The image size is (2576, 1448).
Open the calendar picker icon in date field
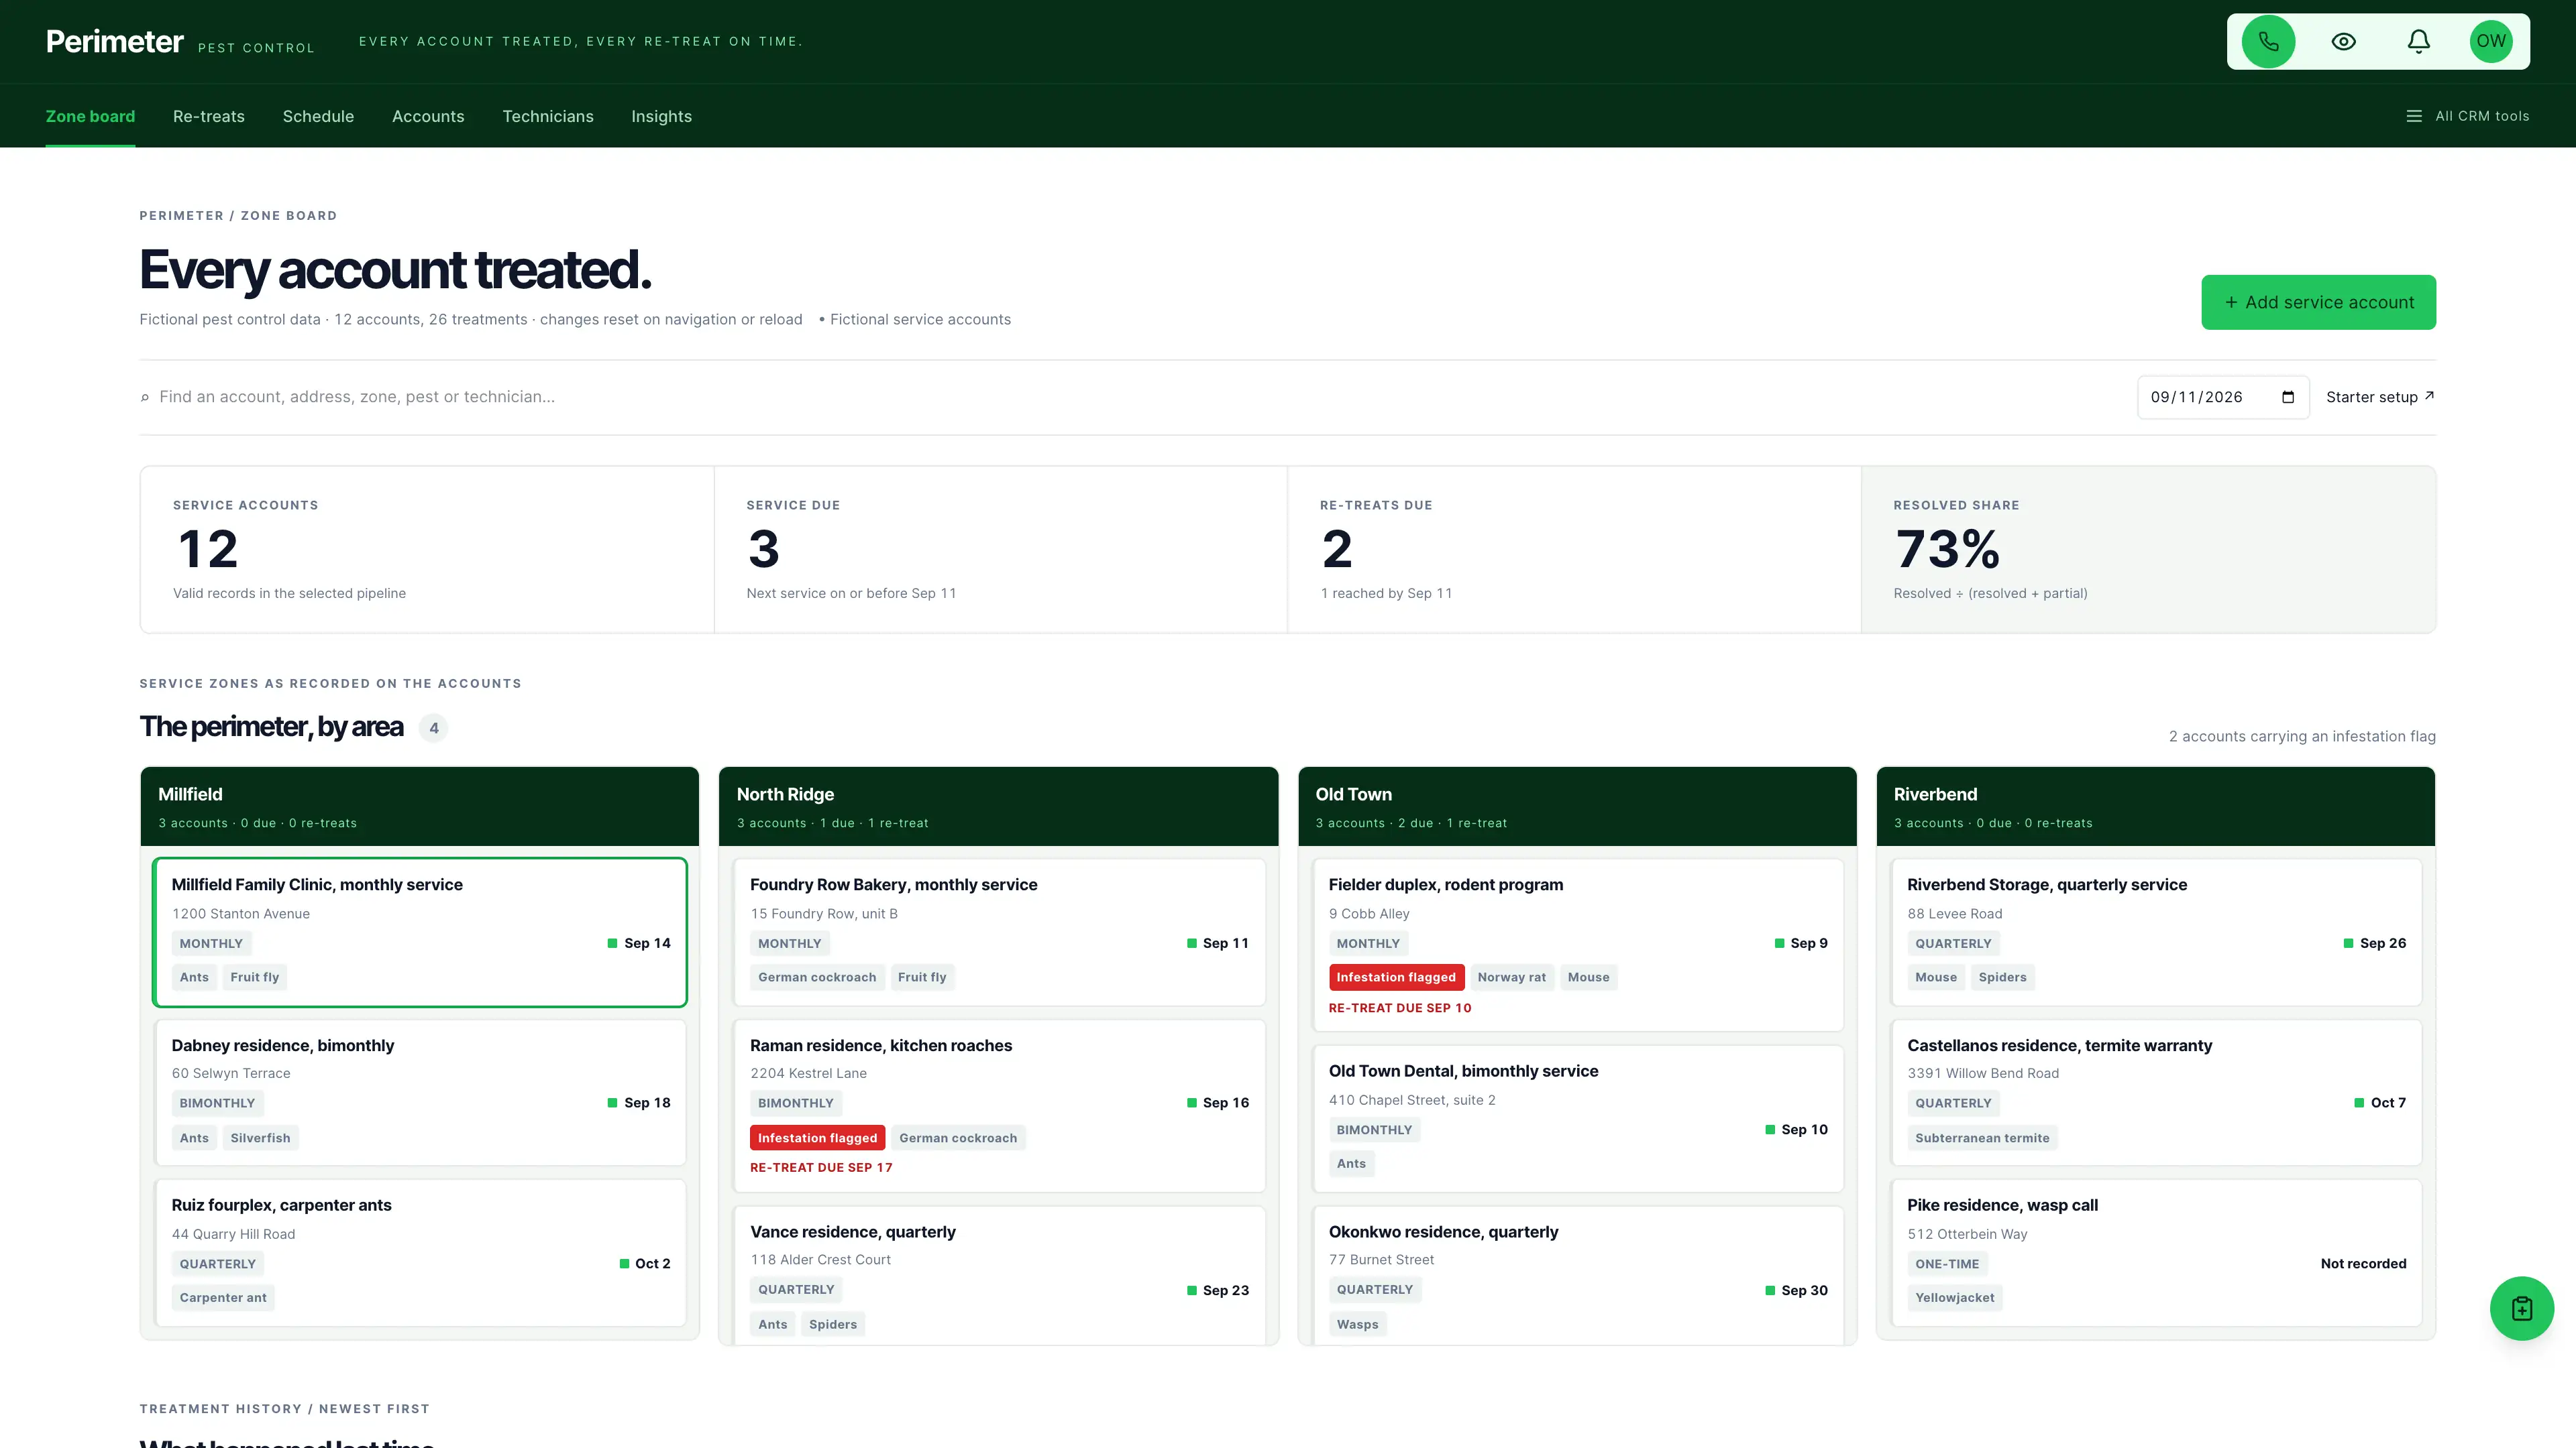click(2288, 397)
